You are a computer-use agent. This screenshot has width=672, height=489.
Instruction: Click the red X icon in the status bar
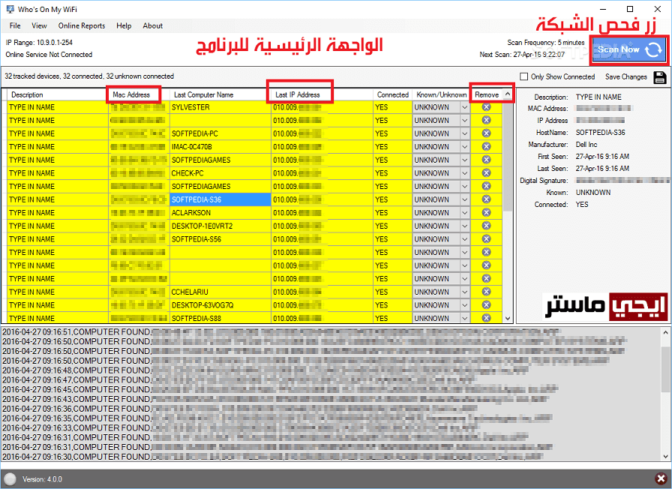[661, 478]
